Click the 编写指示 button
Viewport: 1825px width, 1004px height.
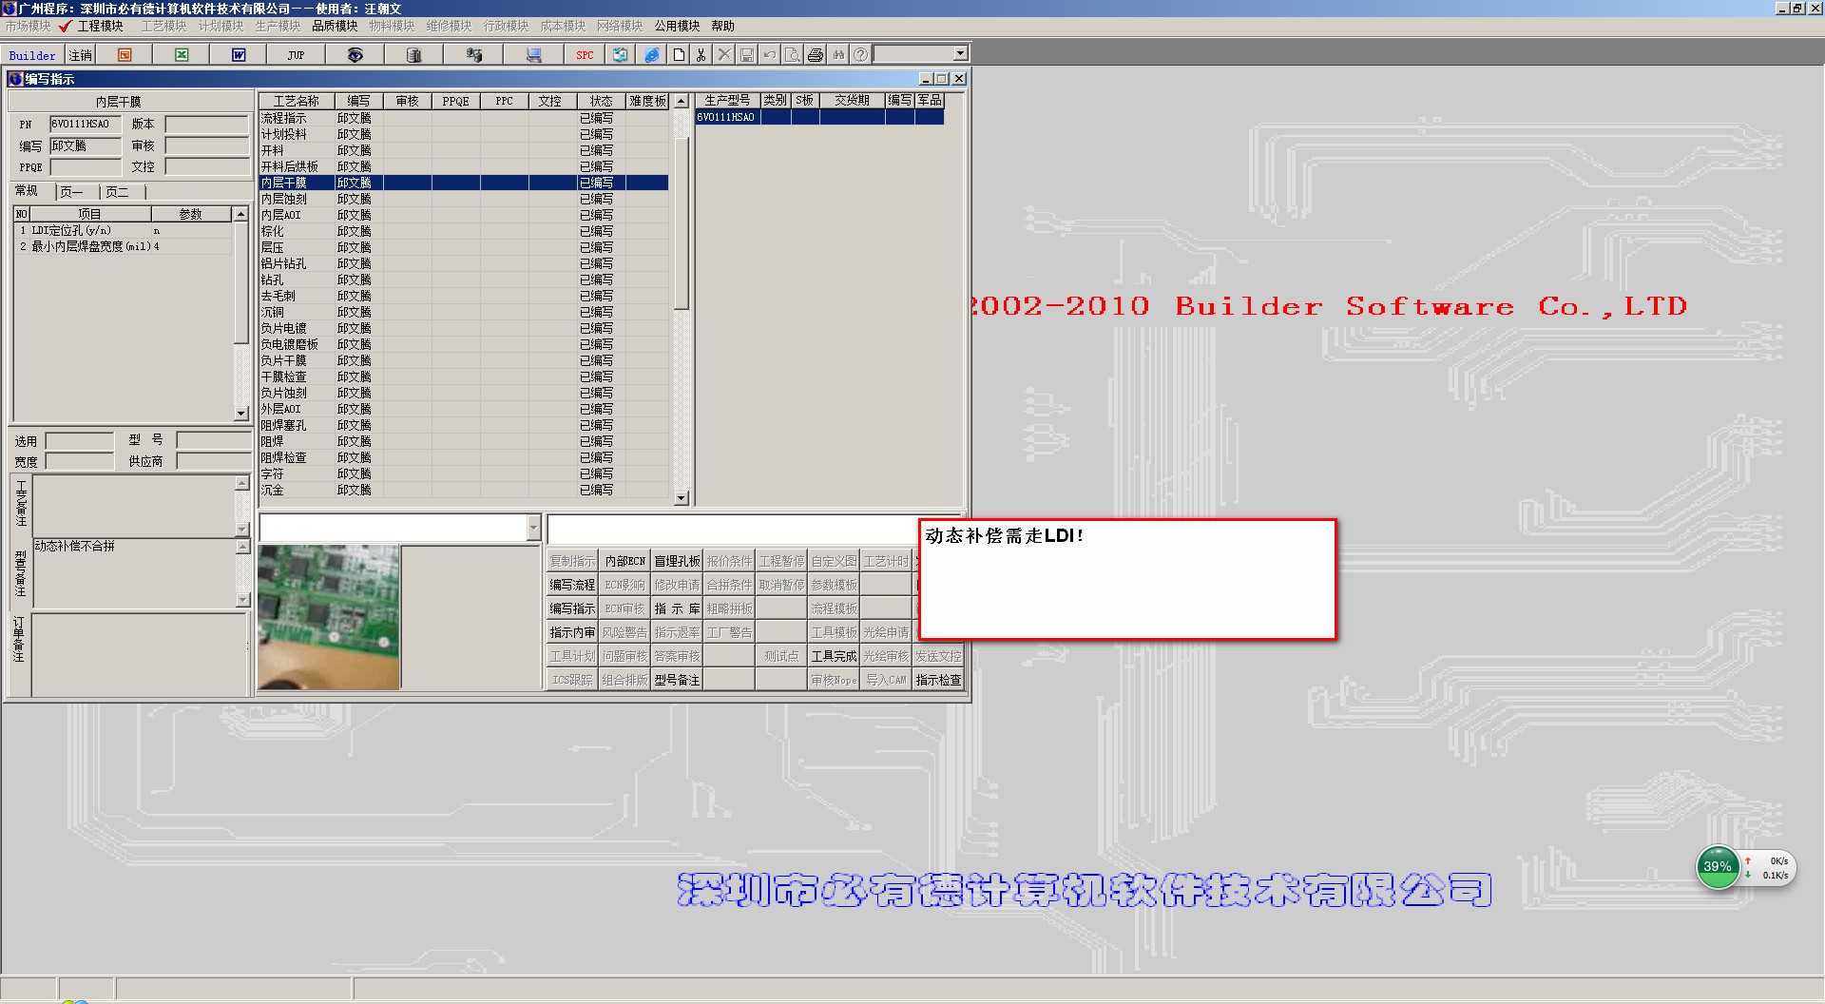click(x=572, y=608)
